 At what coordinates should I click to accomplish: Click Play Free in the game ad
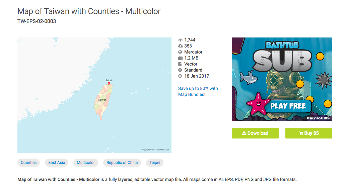pos(288,106)
